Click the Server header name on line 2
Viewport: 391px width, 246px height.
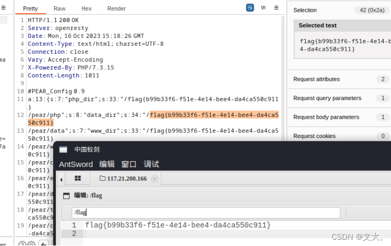[38, 28]
